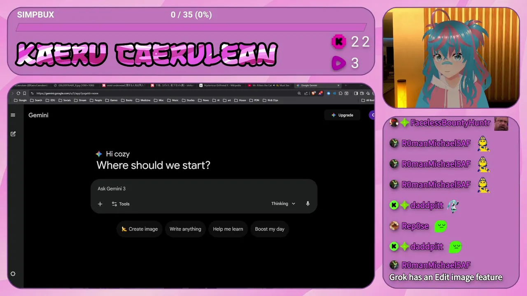The height and width of the screenshot is (296, 527).
Task: Open the Google bookmarks folder
Action: pos(20,100)
